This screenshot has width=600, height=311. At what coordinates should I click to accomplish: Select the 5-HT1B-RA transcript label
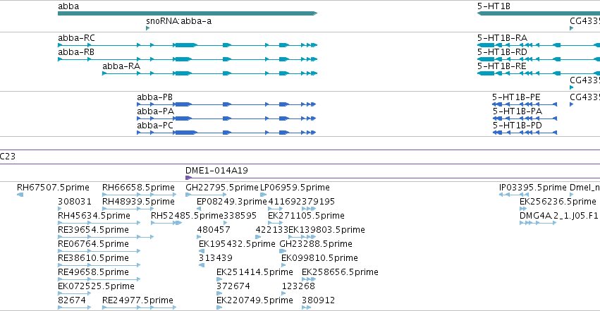[502, 38]
